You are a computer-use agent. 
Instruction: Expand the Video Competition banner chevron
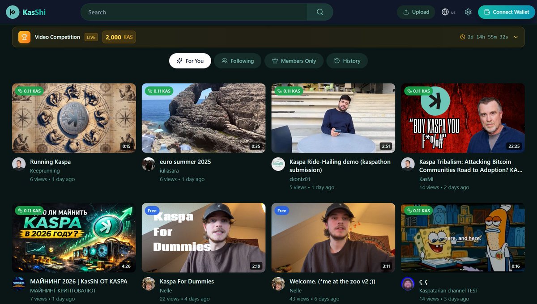[x=516, y=37]
